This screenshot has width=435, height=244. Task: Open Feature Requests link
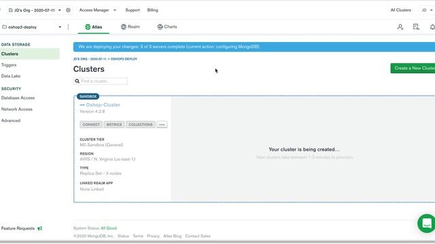point(18,228)
